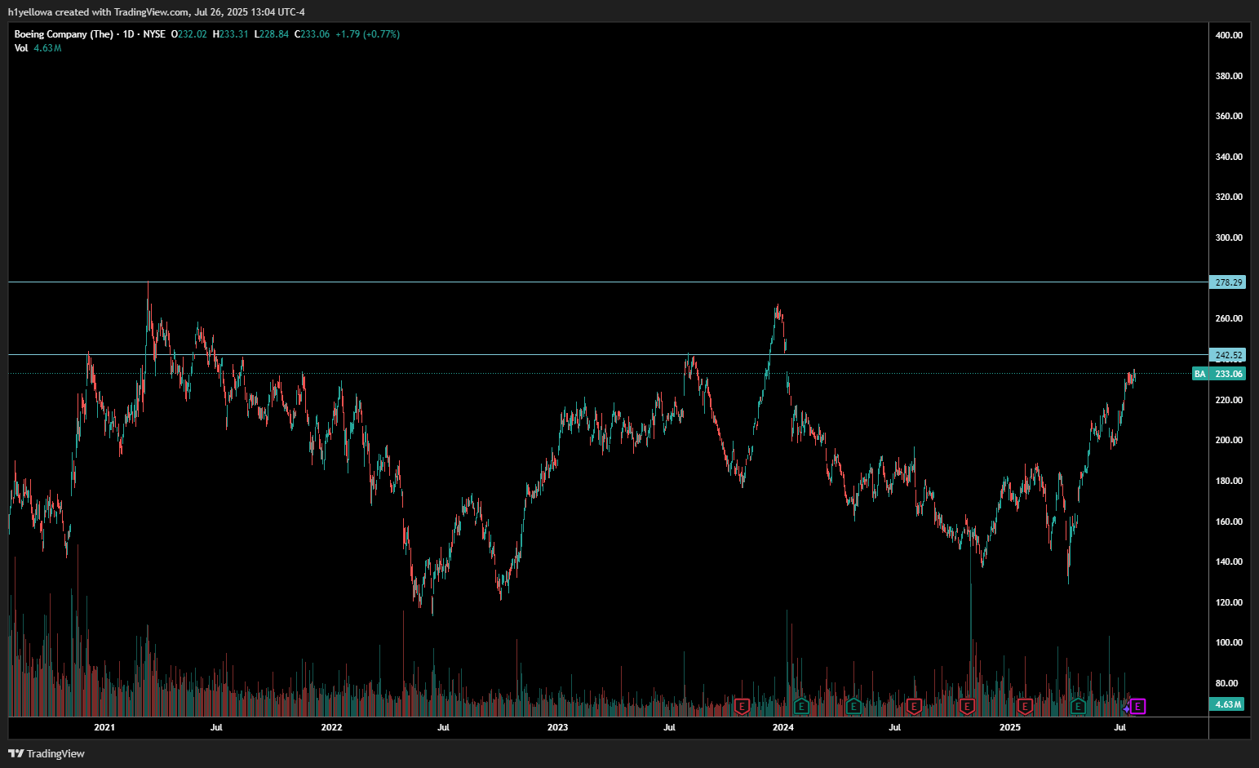
Task: Click the 2021 label on time axis
Action: pos(104,727)
